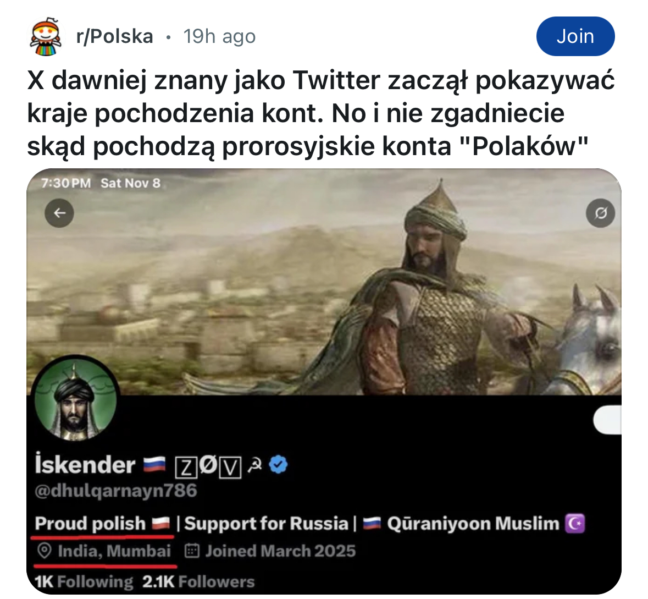
Task: Click the Polish flag after "Proud polish"
Action: click(x=160, y=524)
